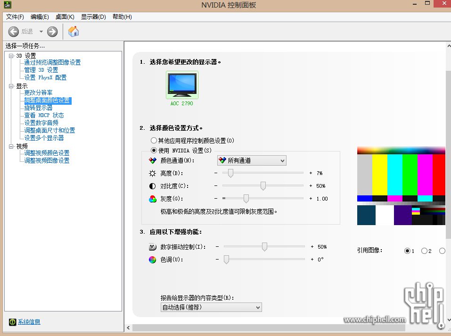This screenshot has height=336, width=451.
Task: Click minus button beside hue slider
Action: point(217,259)
